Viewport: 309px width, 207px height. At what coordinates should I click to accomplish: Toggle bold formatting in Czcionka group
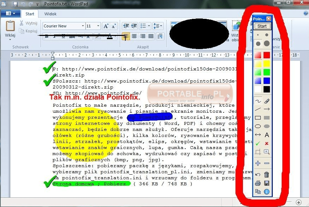(47, 37)
